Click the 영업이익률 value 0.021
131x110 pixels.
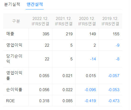tap(67, 76)
